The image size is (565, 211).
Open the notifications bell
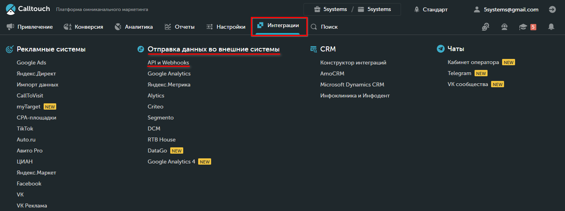[x=551, y=27]
